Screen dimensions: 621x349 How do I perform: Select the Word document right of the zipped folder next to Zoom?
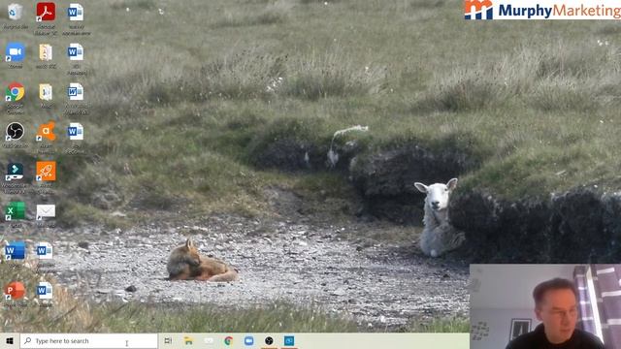coord(76,51)
